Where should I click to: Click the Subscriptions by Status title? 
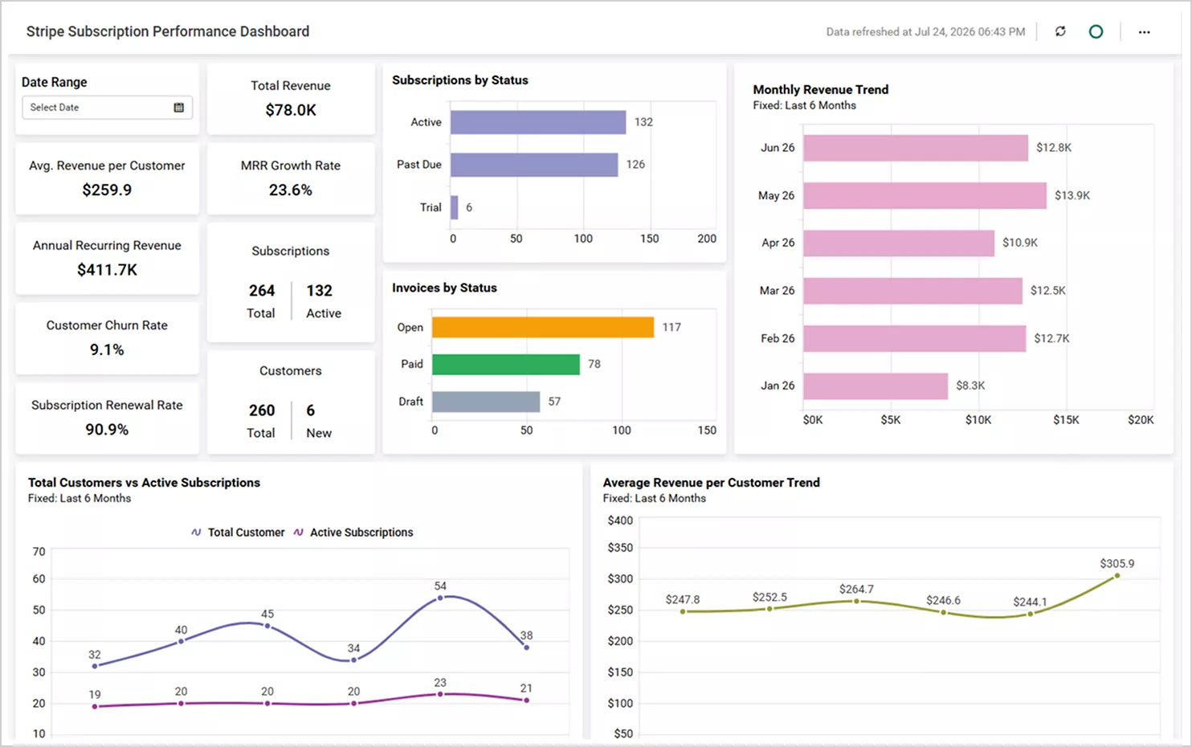[x=460, y=80]
